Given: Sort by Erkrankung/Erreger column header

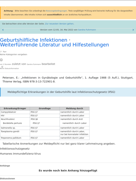Looking at the screenshot, I should 15,108.
